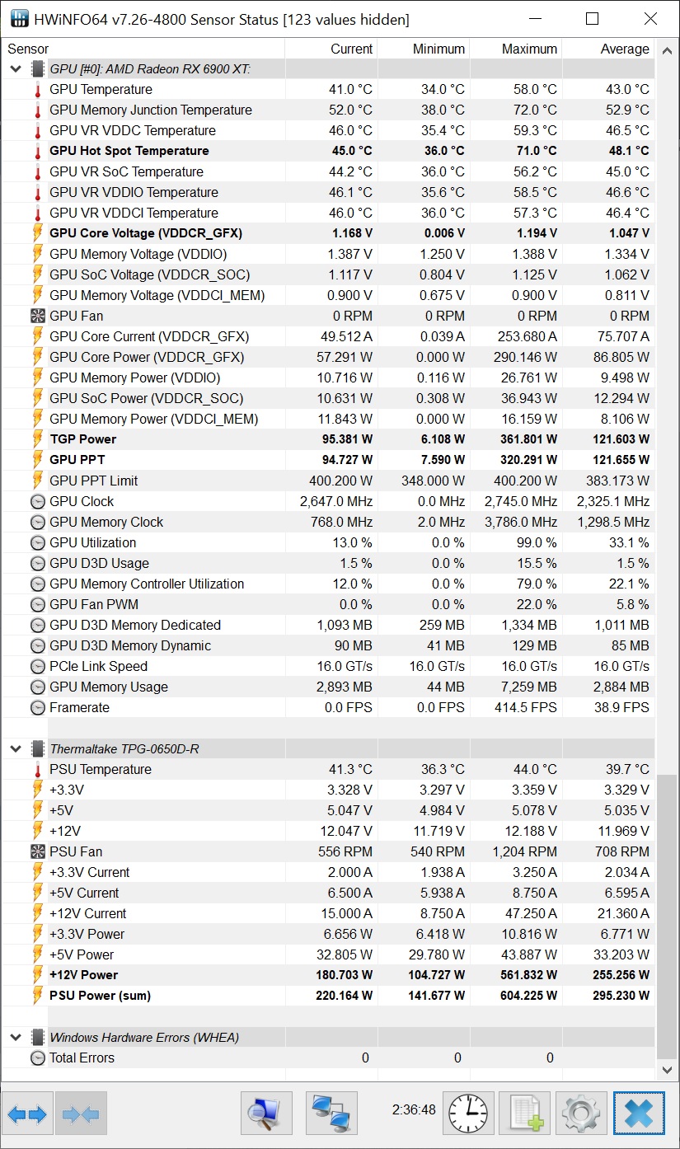Open the sensor search magnifier icon
Viewport: 680px width, 1149px height.
(x=266, y=1114)
